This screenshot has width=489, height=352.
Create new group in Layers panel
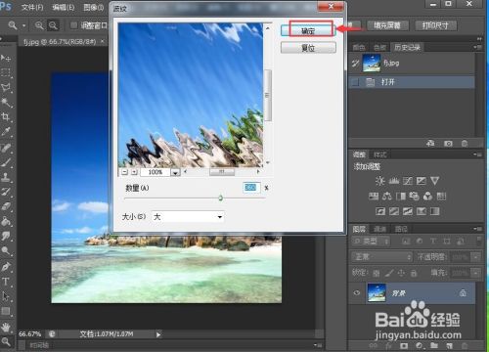(434, 345)
